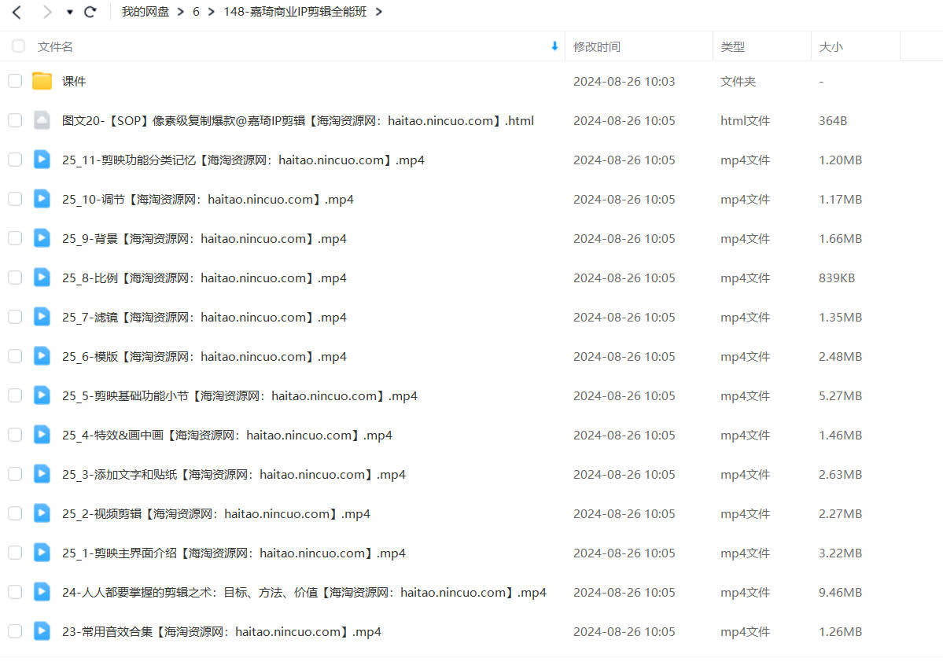Play video icon of 25_2-视频剪辑
Screen dimensions: 943x669
pyautogui.click(x=42, y=513)
